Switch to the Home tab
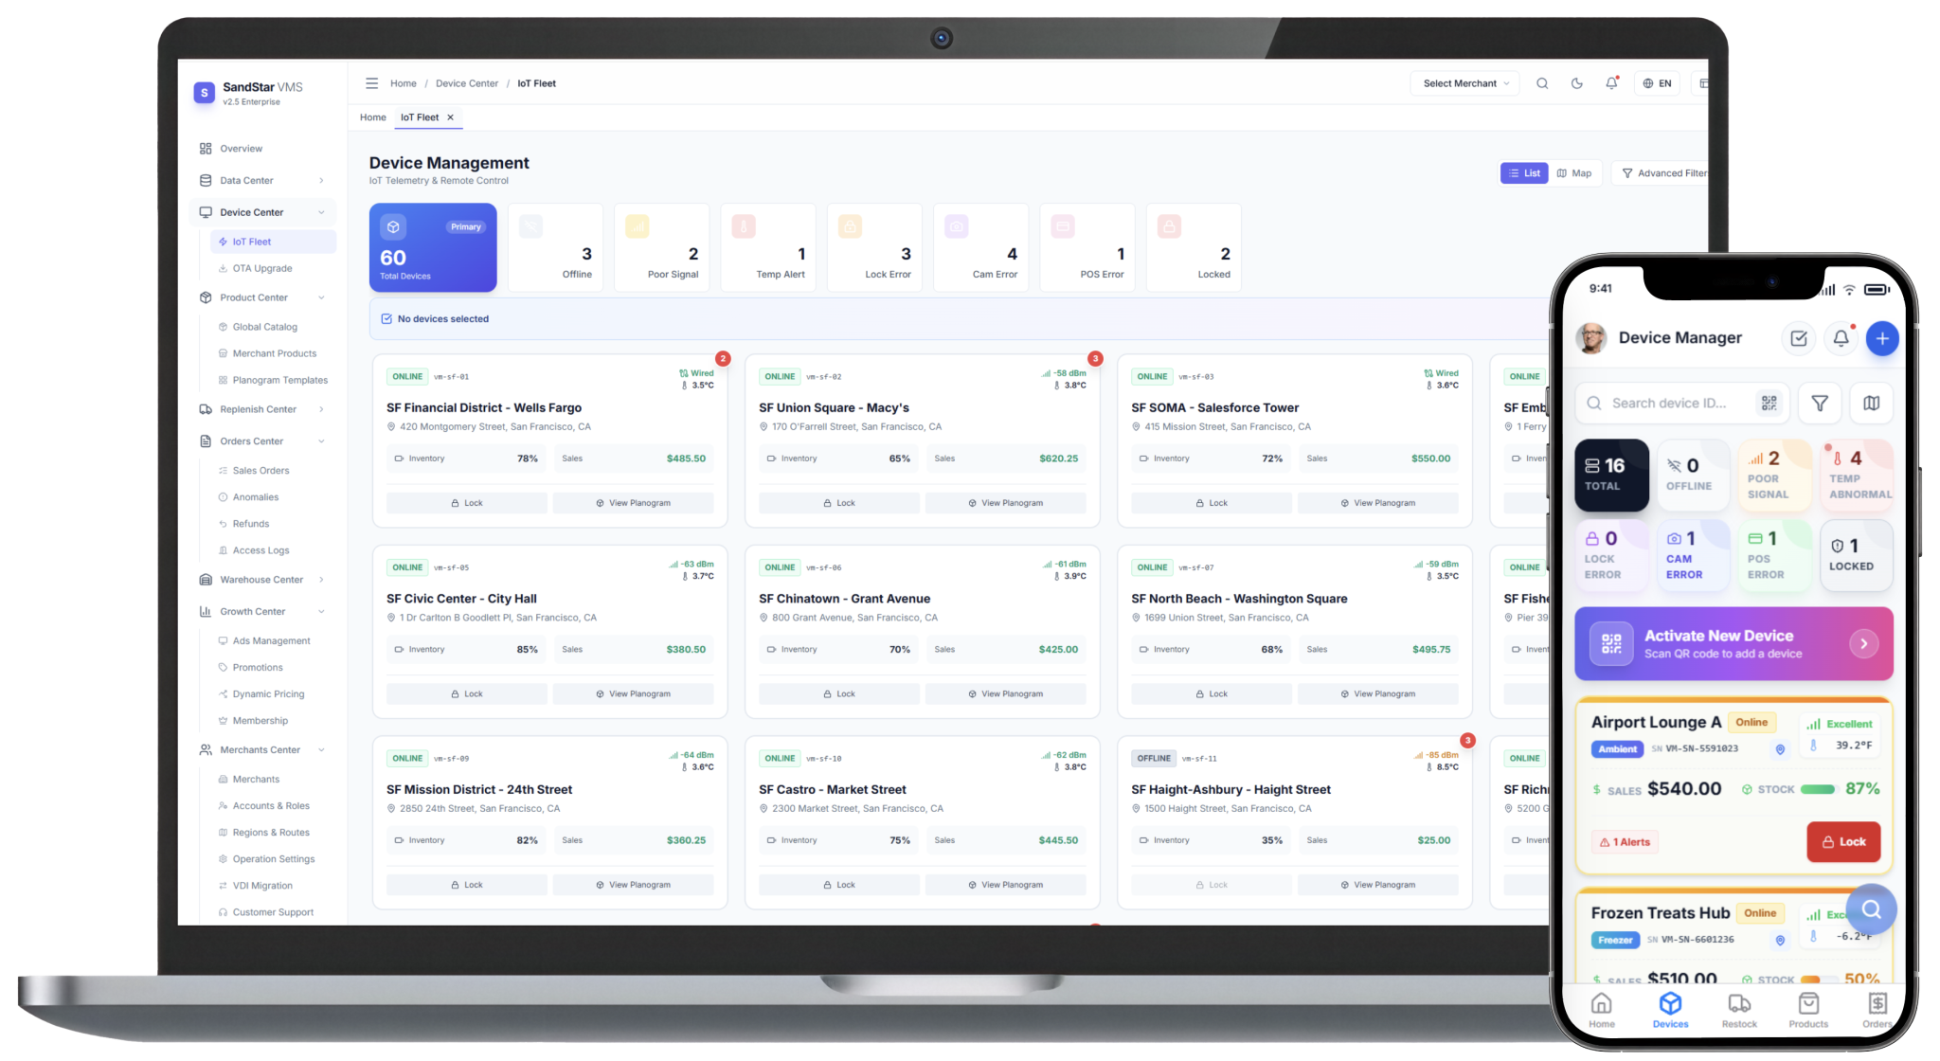This screenshot has width=1940, height=1061. 373,117
